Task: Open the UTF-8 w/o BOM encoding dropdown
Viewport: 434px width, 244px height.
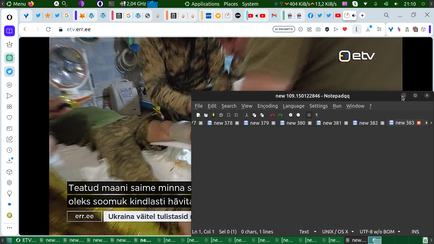Action: pyautogui.click(x=380, y=232)
